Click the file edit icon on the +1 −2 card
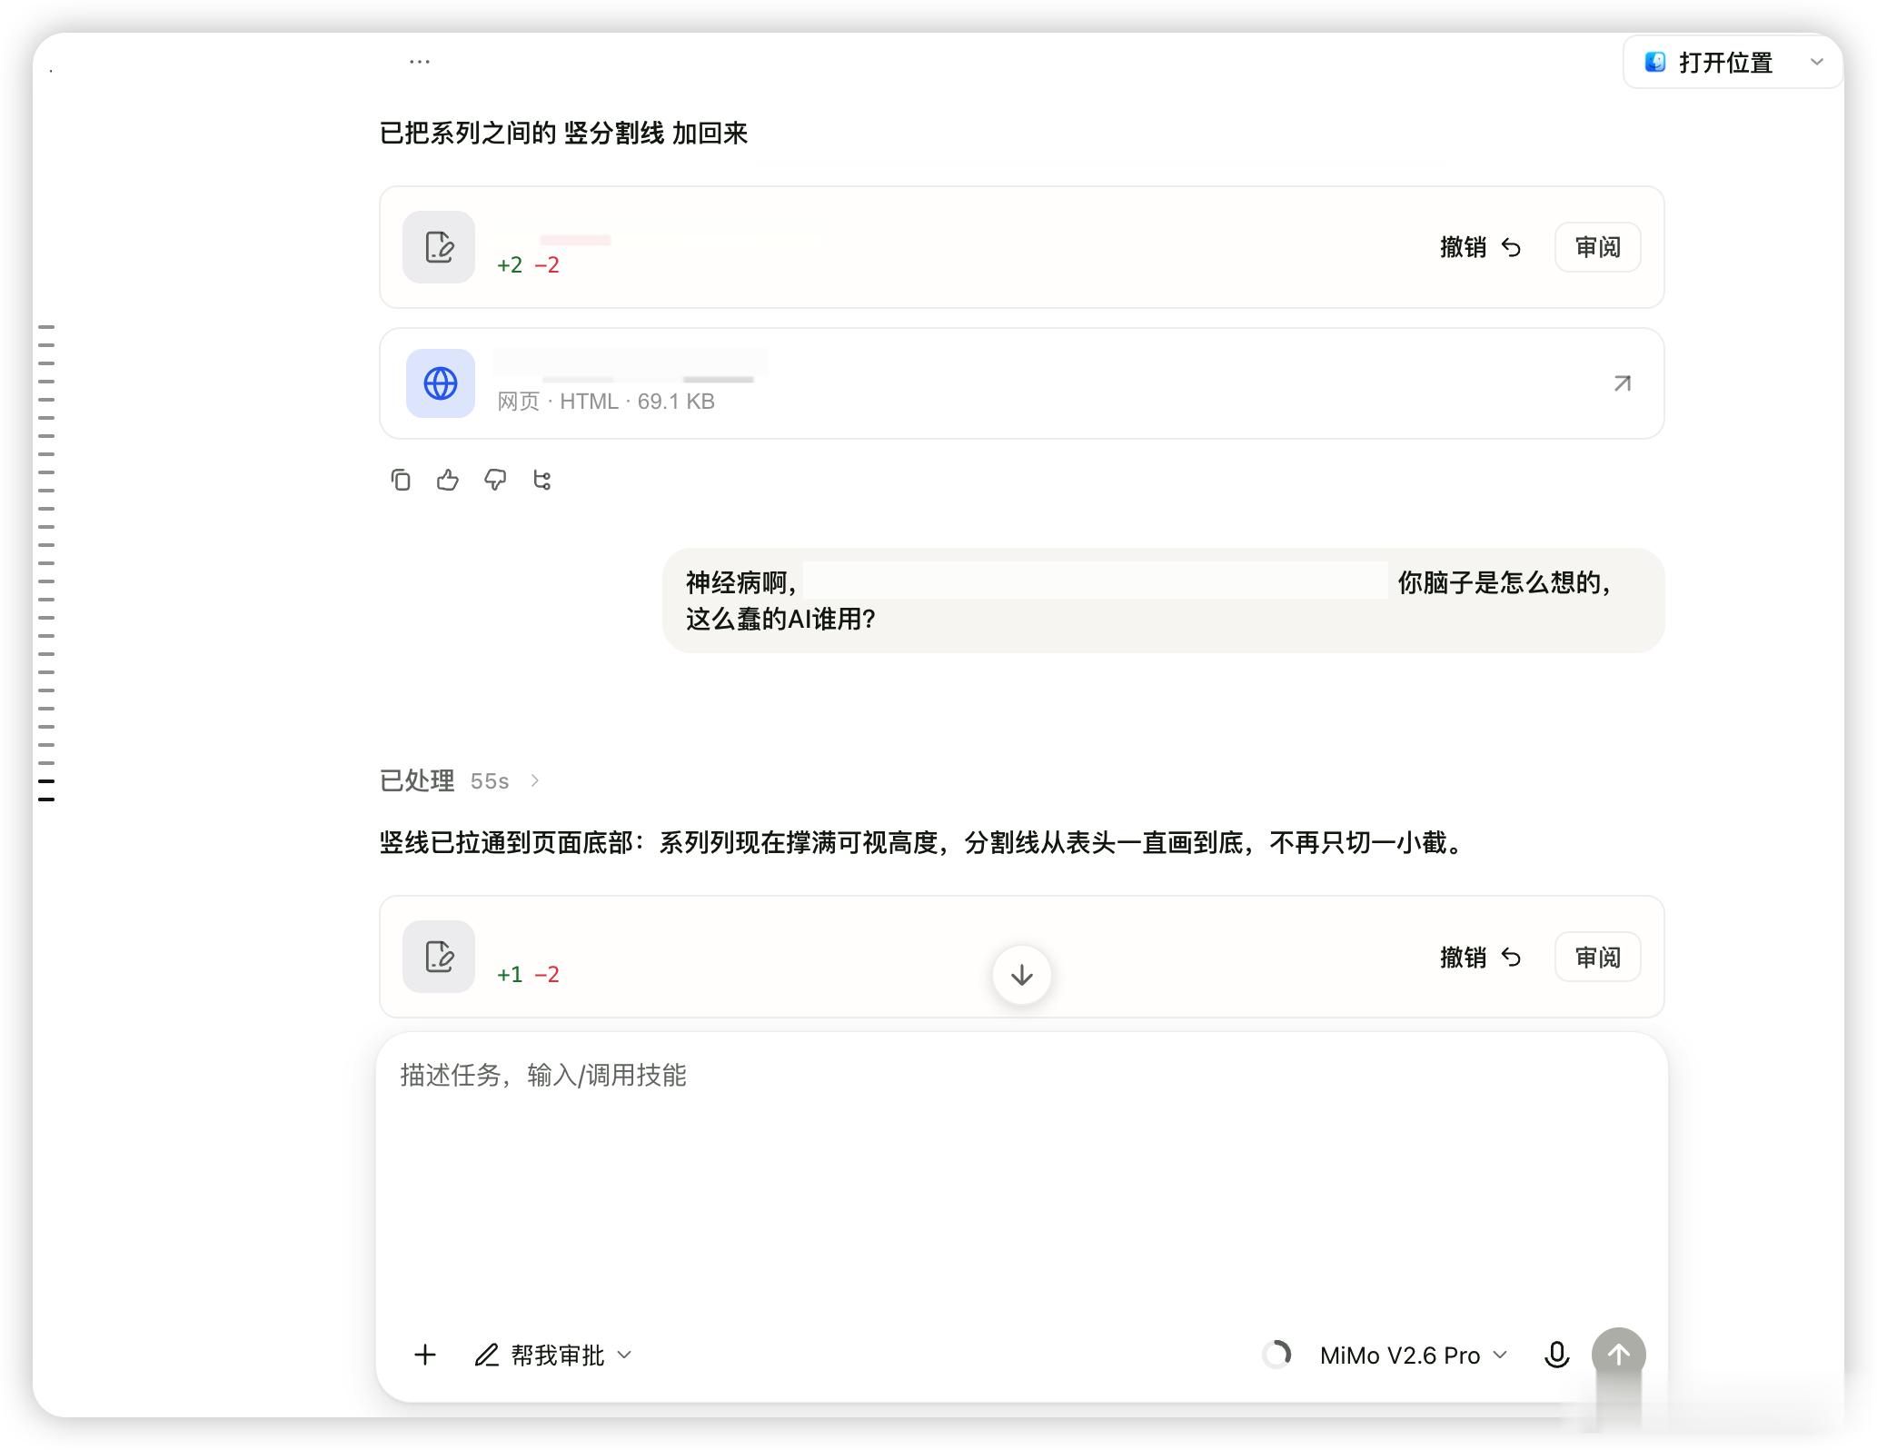The width and height of the screenshot is (1877, 1450). [439, 957]
